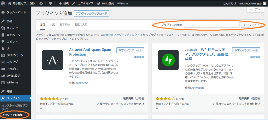Click the SWELL設定 icon in left sidebar
This screenshot has width=268, height=120.
point(3,76)
